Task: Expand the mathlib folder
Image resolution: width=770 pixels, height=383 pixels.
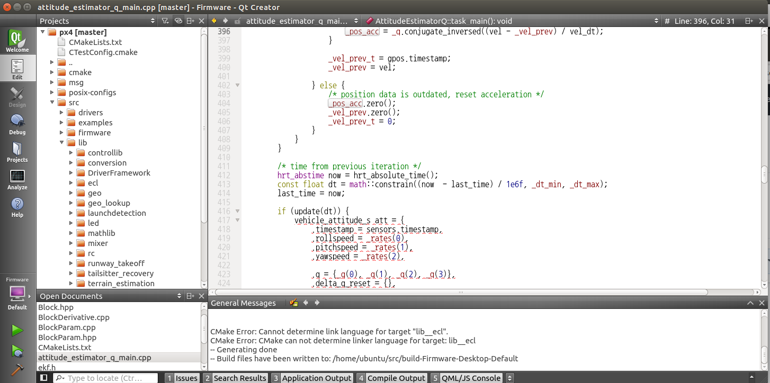Action: coord(71,233)
